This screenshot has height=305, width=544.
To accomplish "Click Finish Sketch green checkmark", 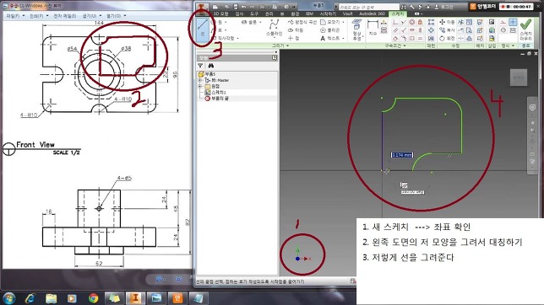I will click(x=526, y=24).
